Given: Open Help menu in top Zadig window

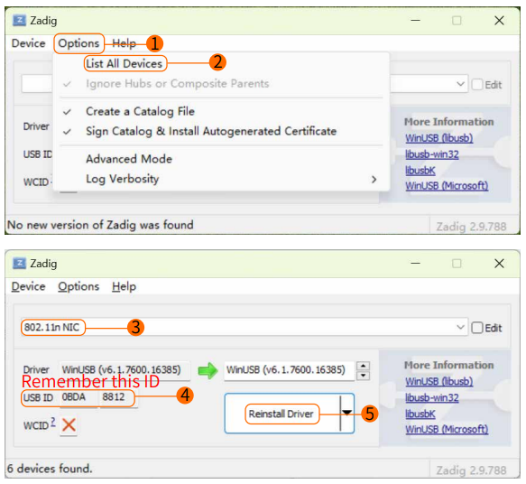Looking at the screenshot, I should [124, 43].
